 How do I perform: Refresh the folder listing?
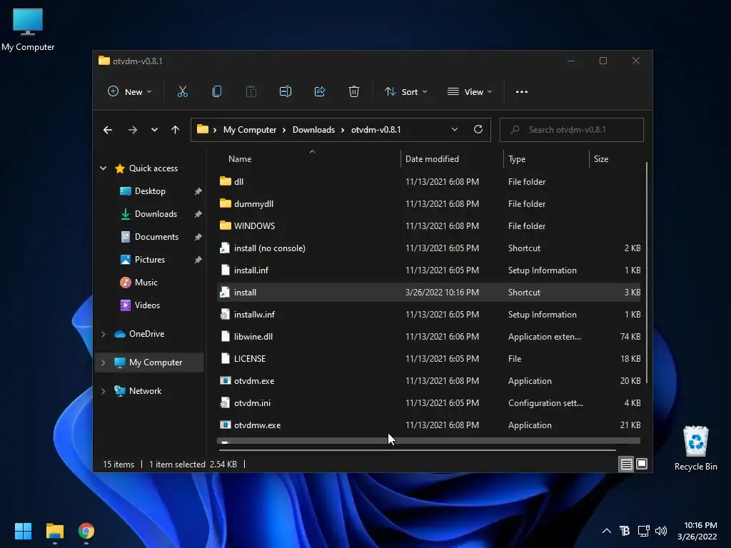[478, 129]
